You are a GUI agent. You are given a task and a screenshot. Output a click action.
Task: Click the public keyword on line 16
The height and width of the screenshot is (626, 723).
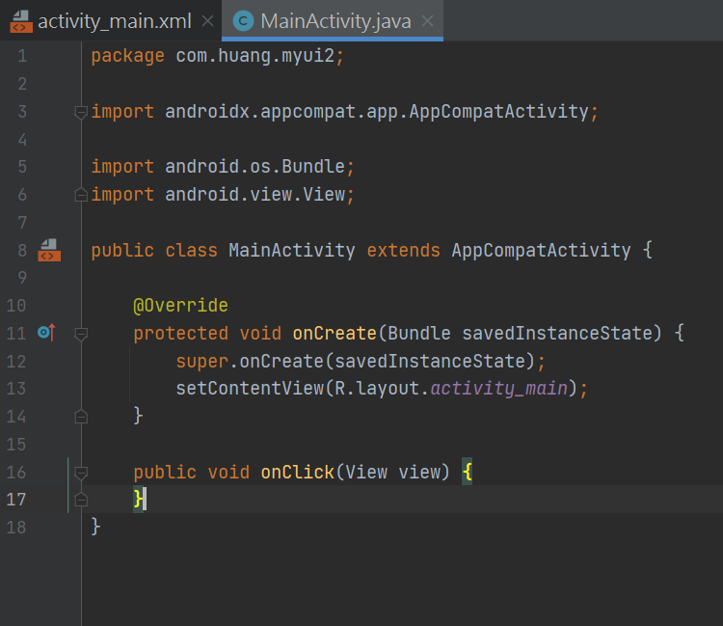pos(165,472)
